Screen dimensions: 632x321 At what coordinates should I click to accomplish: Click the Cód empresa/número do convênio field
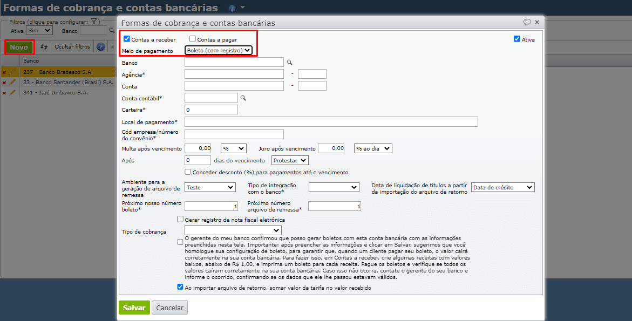click(x=234, y=134)
